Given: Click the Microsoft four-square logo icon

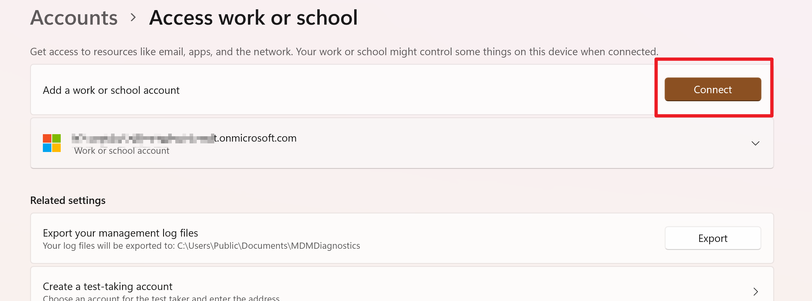Looking at the screenshot, I should (51, 144).
